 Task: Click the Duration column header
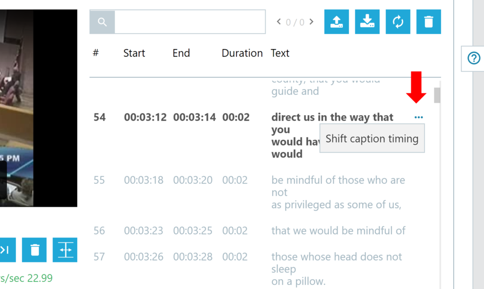[242, 53]
